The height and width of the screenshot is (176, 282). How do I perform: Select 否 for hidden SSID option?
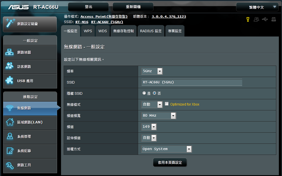click(154, 93)
